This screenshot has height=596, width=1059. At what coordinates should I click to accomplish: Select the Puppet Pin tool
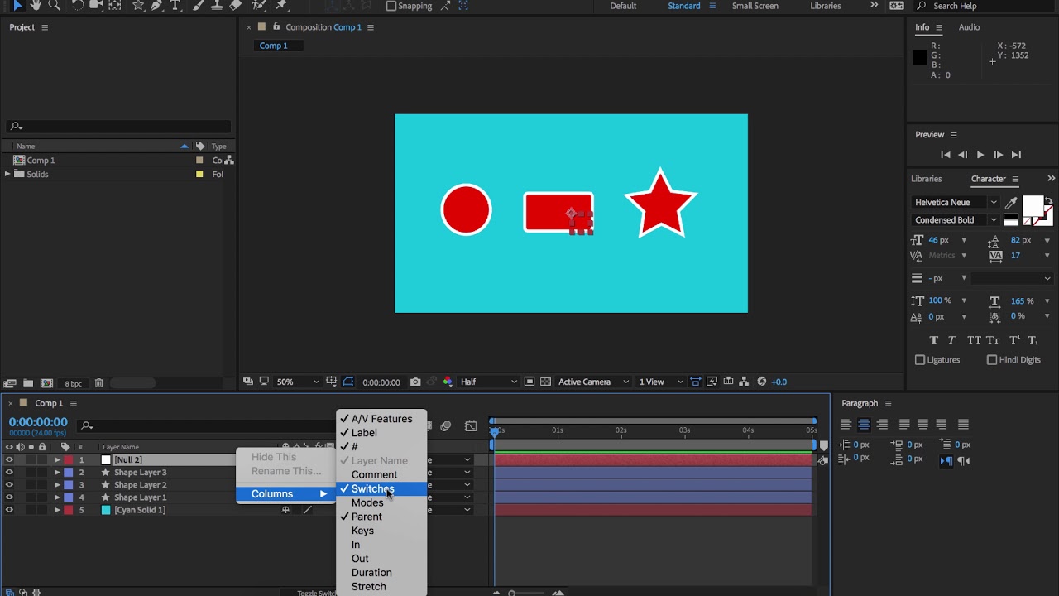pyautogui.click(x=281, y=6)
